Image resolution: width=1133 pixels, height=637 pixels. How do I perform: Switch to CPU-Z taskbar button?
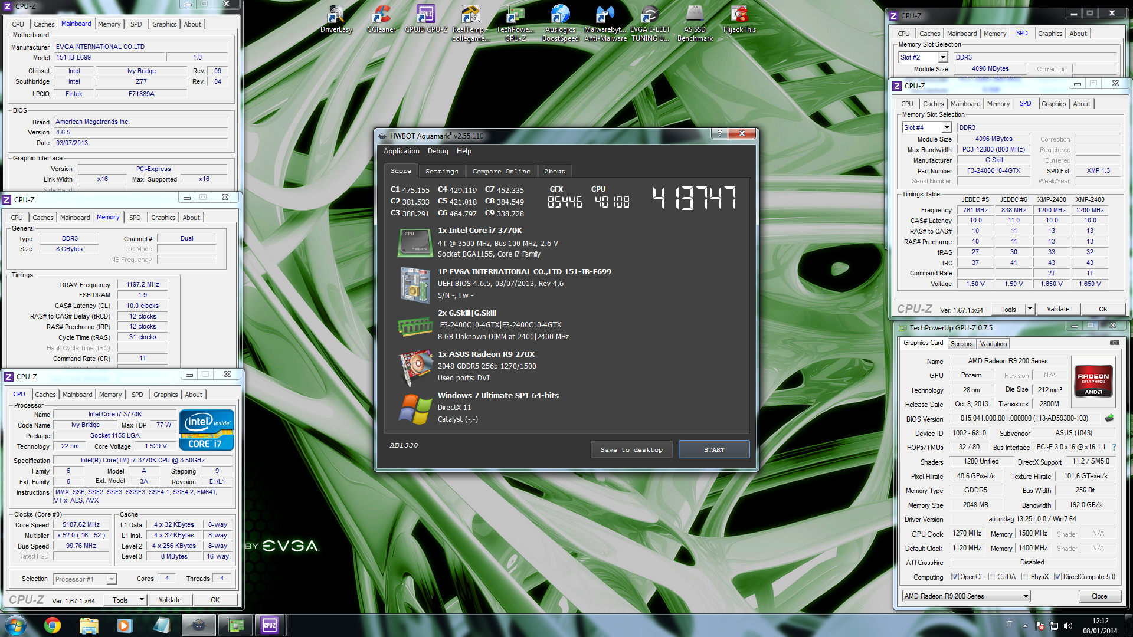coord(270,625)
